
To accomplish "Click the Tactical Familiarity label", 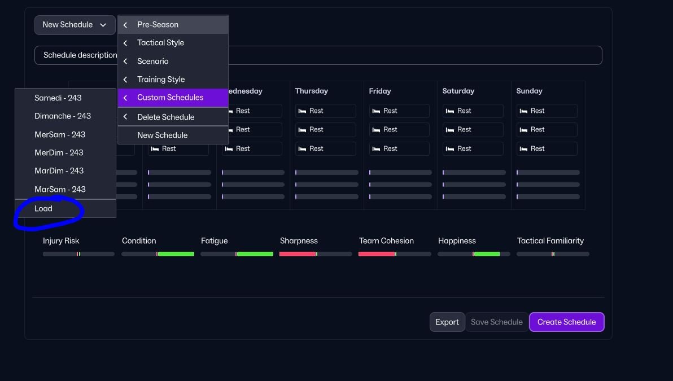I will coord(550,241).
